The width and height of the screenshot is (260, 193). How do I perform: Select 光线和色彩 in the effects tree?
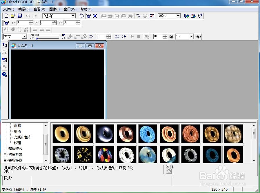[x=23, y=137]
